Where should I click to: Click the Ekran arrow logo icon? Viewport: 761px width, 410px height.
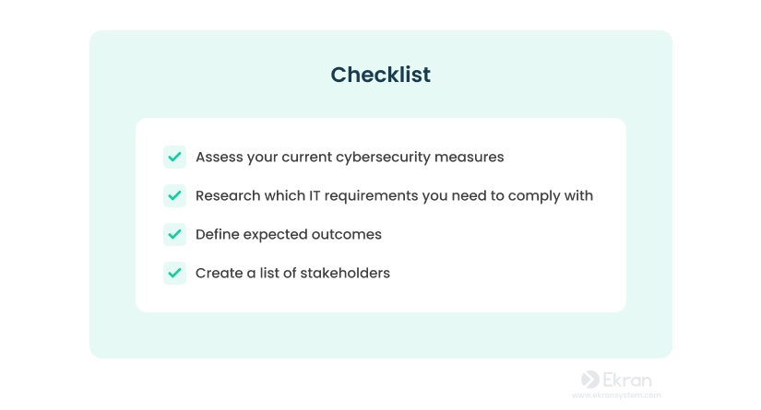click(590, 380)
